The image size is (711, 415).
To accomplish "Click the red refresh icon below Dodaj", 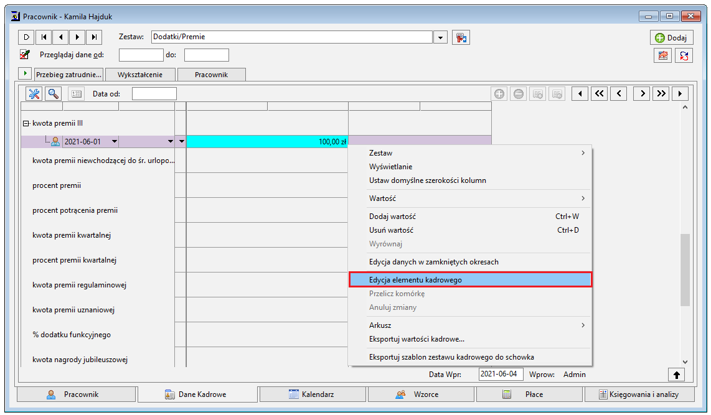I will (684, 56).
